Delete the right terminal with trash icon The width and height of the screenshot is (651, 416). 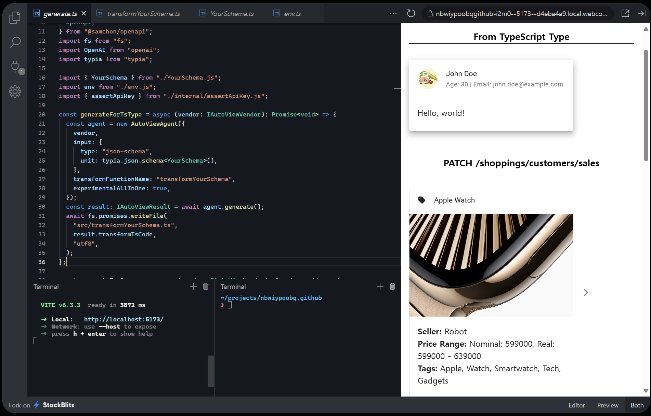(x=392, y=287)
